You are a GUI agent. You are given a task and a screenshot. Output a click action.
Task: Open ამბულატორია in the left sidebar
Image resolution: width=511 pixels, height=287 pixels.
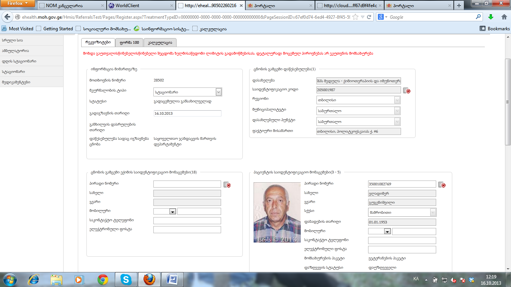coord(15,51)
